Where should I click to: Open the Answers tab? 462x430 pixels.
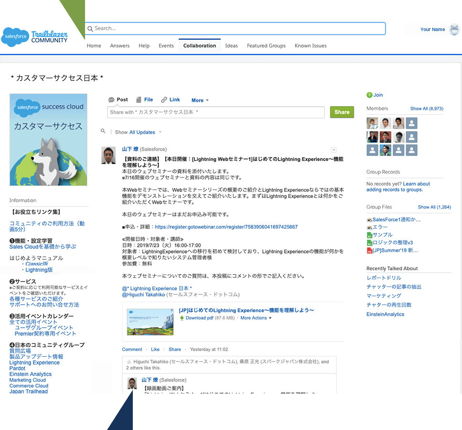click(x=119, y=46)
